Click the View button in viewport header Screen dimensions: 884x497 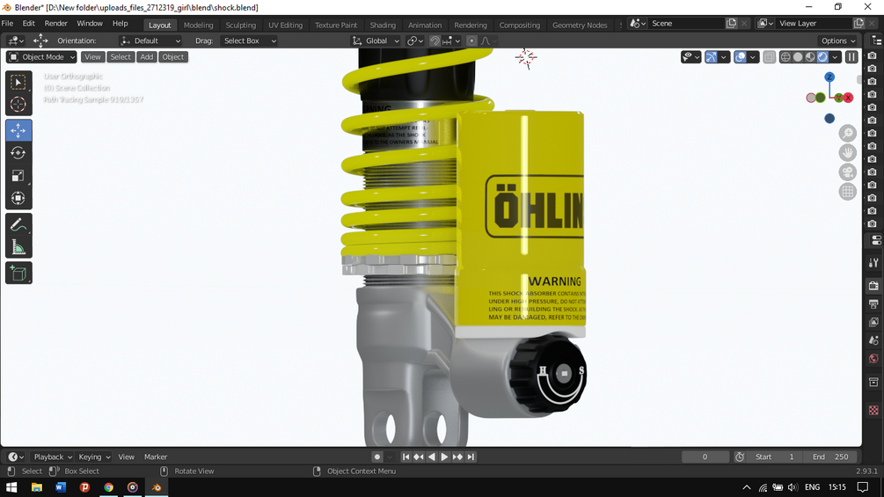92,57
